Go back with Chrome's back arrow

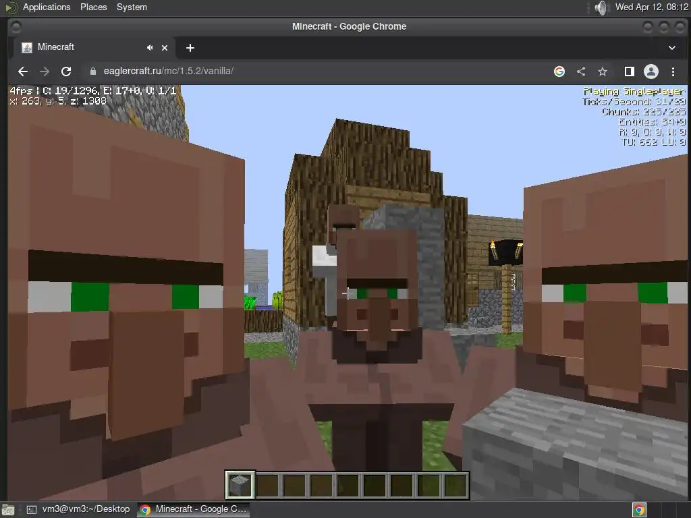click(x=23, y=71)
